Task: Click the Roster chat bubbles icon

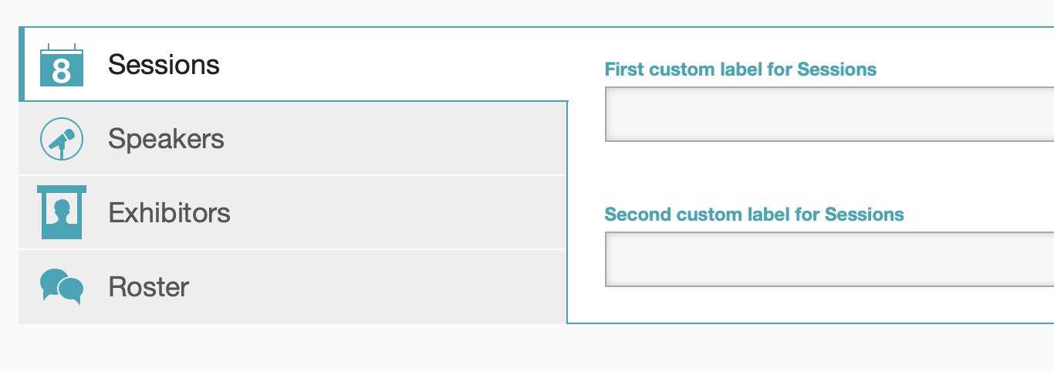Action: 61,286
